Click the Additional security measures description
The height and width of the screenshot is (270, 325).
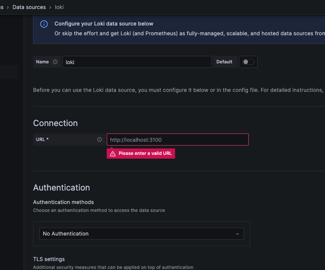coord(113,267)
